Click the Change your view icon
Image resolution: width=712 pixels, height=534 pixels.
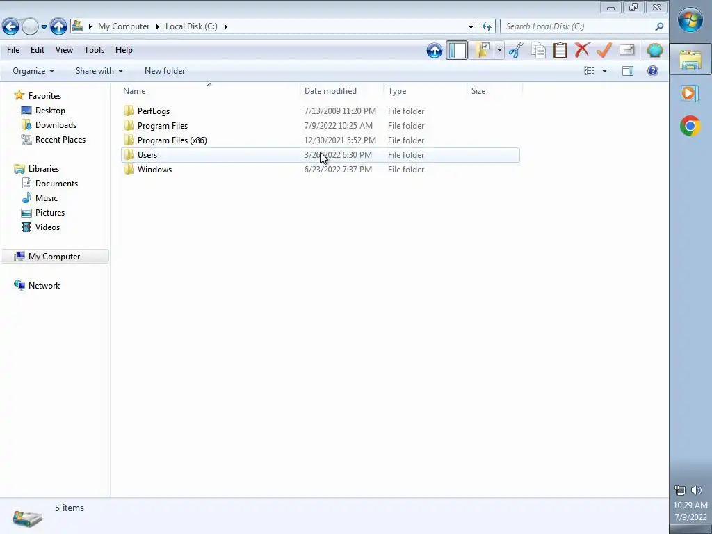(590, 71)
